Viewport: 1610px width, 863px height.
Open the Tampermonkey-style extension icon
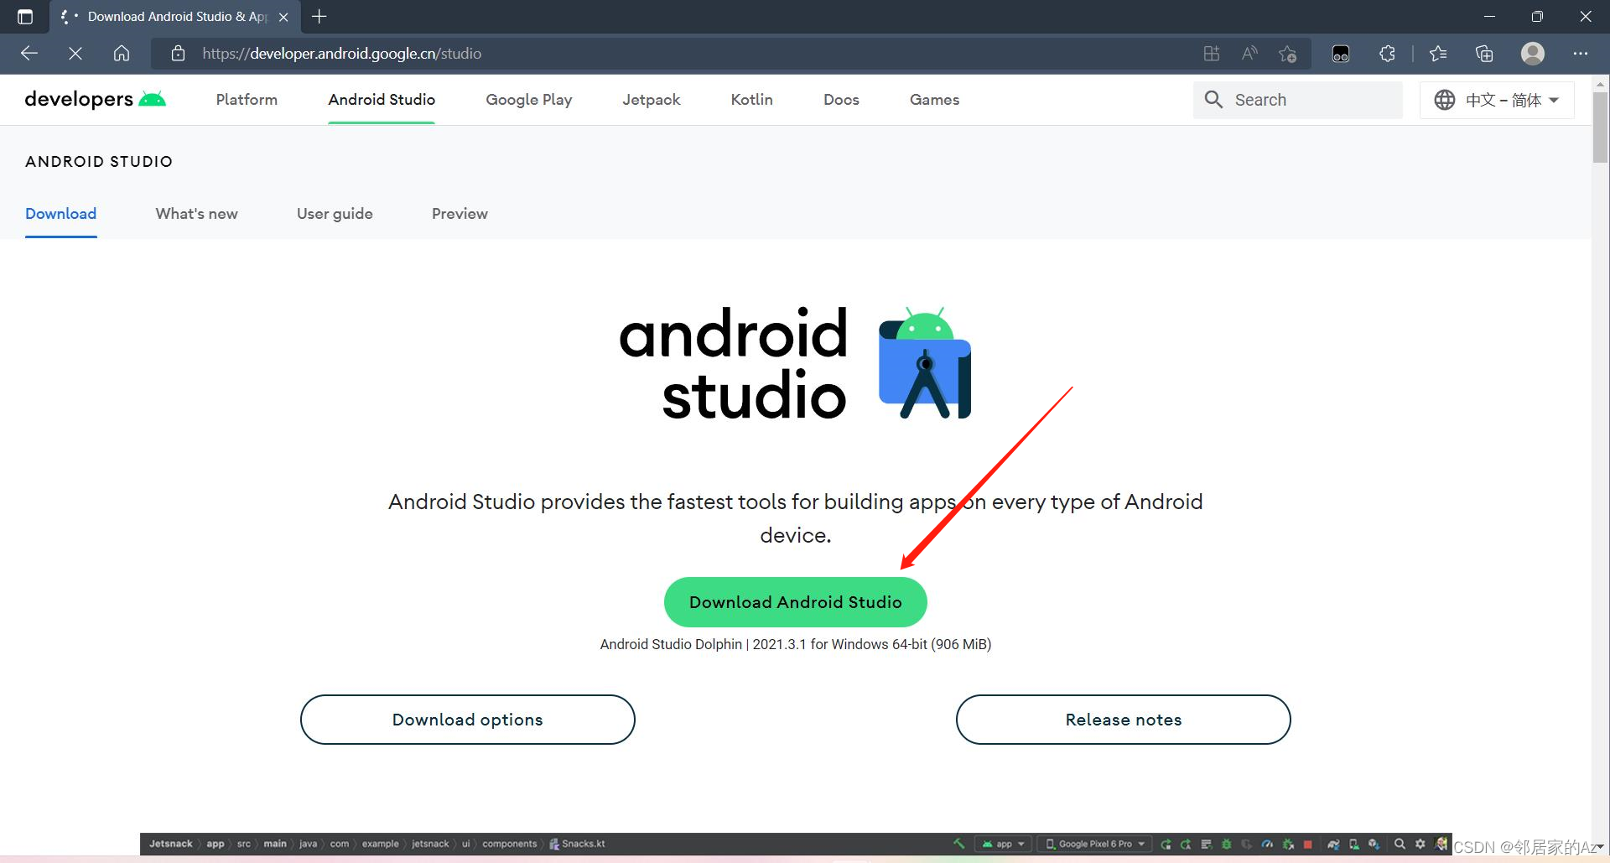1341,54
